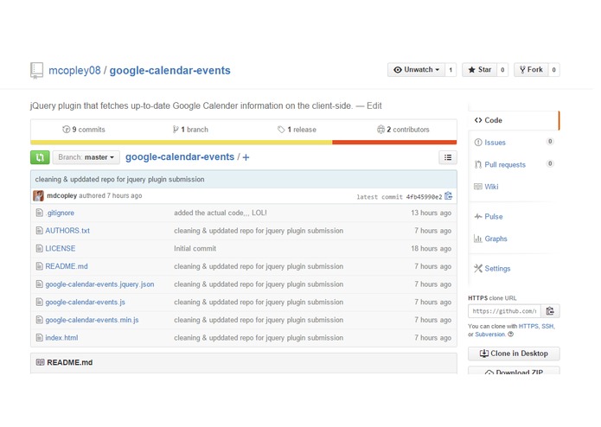Click mdcopley avatar thumbnail

(x=38, y=195)
